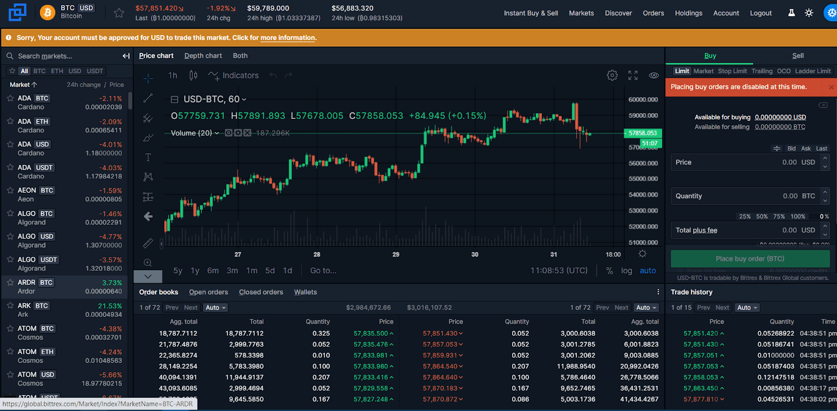This screenshot has height=411, width=837.
Task: Filter markets by favorites star
Action: click(12, 71)
